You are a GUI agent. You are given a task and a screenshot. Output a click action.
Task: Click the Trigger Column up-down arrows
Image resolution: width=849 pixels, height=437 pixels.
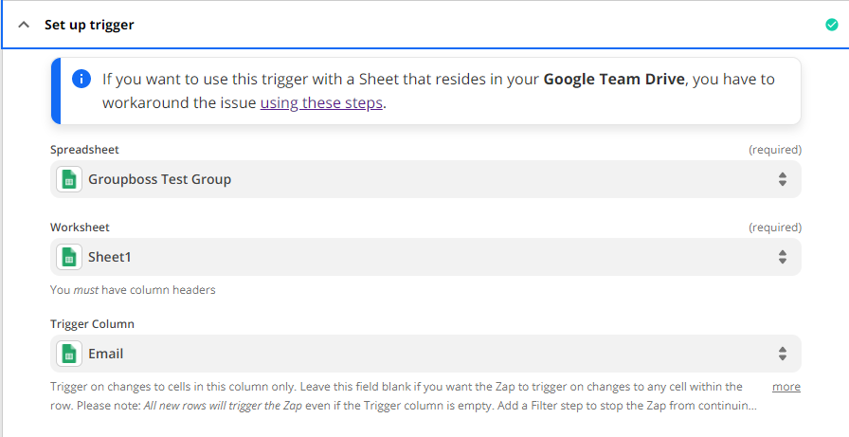pos(783,354)
